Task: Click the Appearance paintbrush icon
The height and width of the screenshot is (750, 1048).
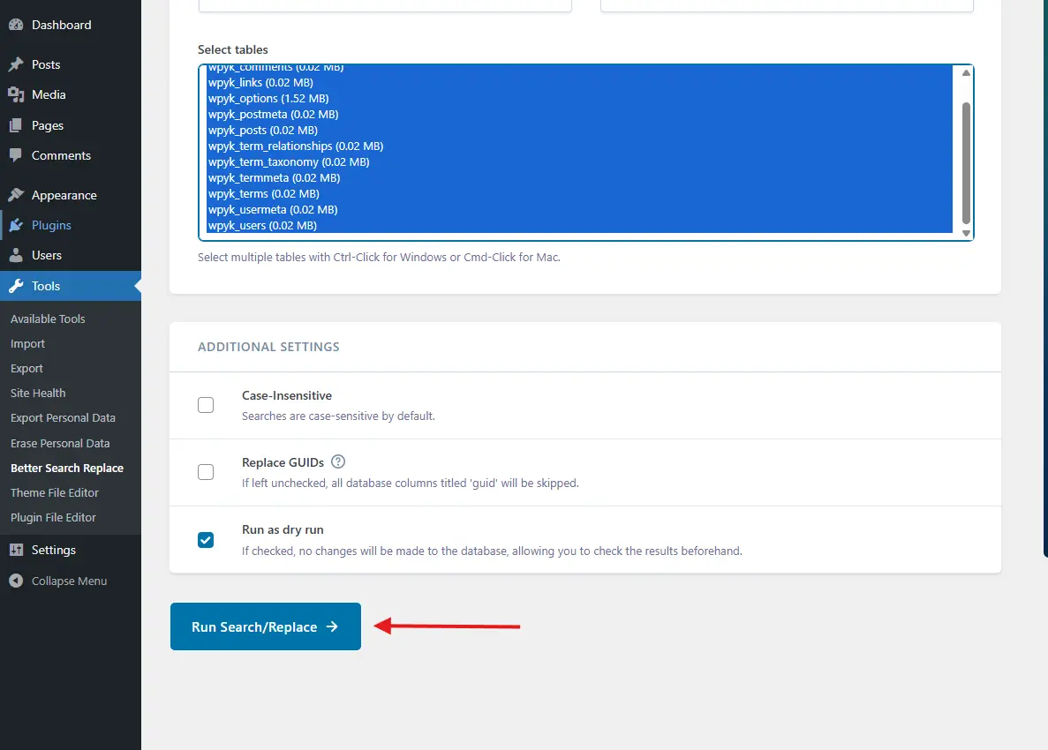Action: [16, 195]
